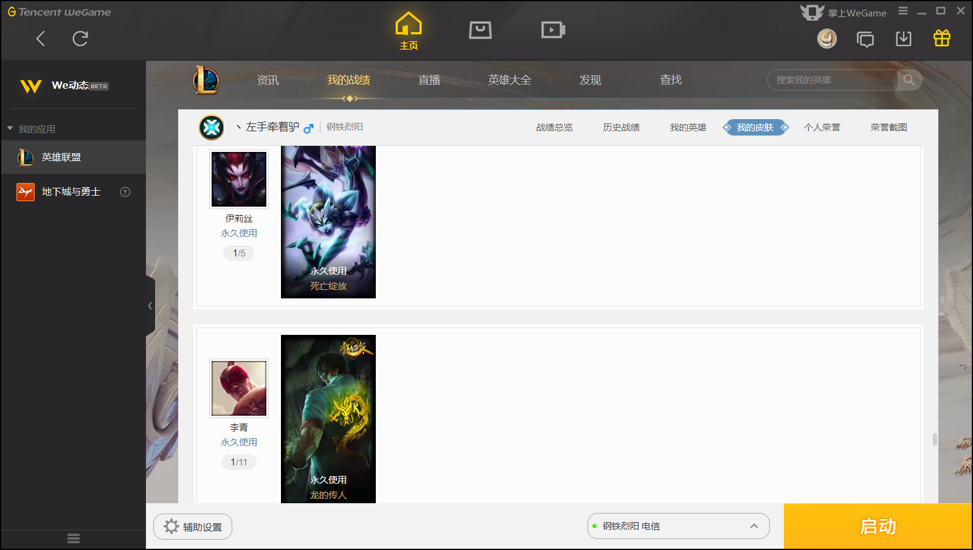Click the search magnifier button
Screen dimensions: 973x550
909,80
